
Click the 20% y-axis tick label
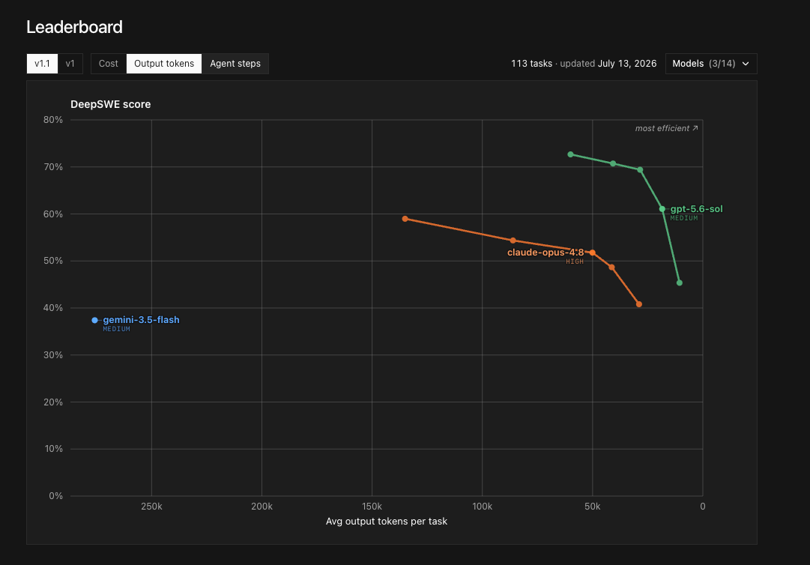tap(53, 402)
